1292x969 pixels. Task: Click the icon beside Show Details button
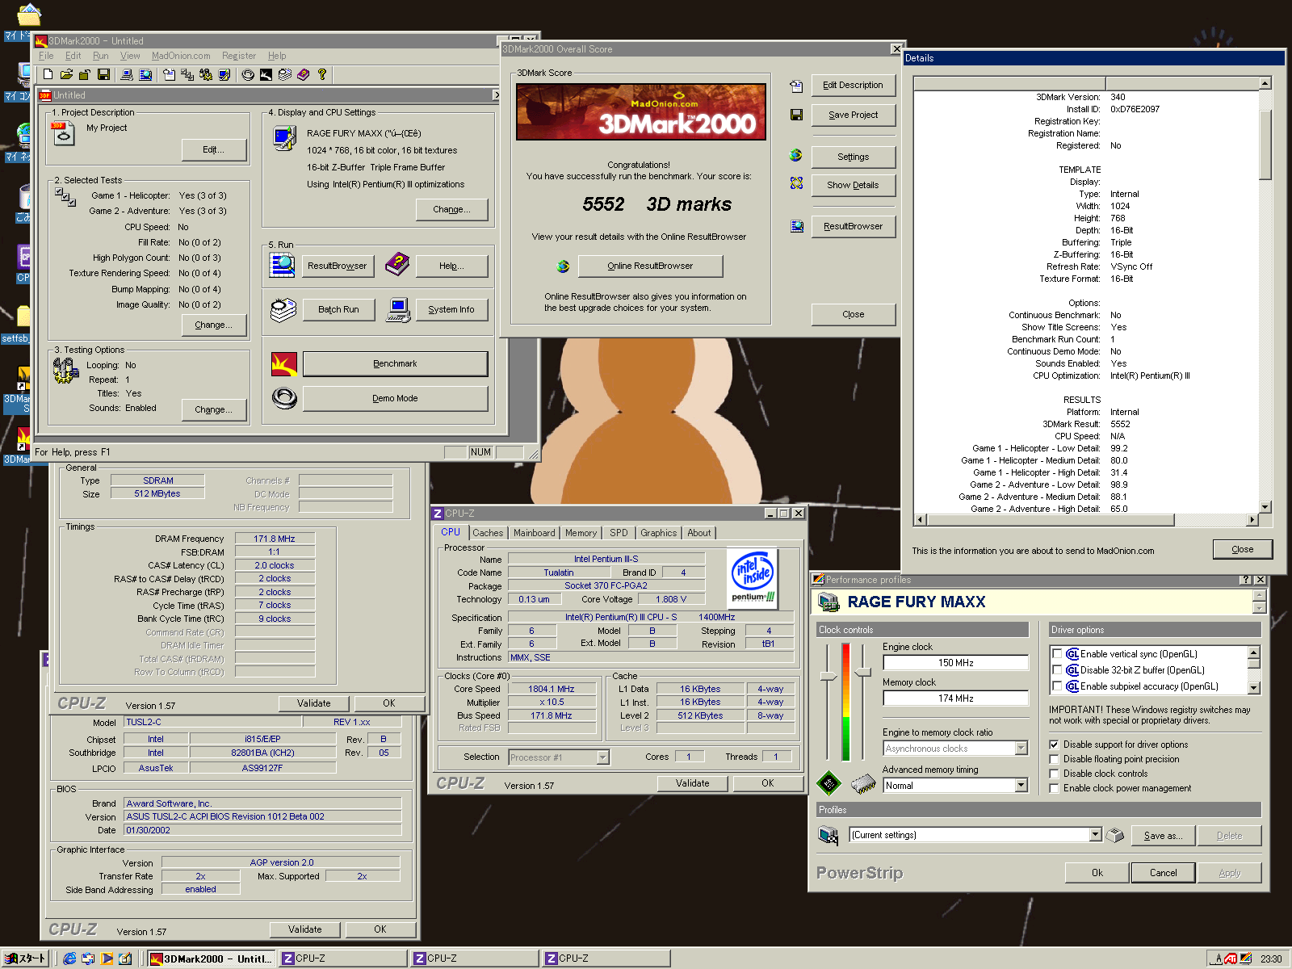[x=796, y=183]
